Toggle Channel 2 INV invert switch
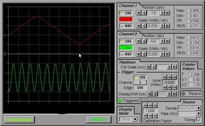This screenshot has width=205, height=126. [x=126, y=54]
